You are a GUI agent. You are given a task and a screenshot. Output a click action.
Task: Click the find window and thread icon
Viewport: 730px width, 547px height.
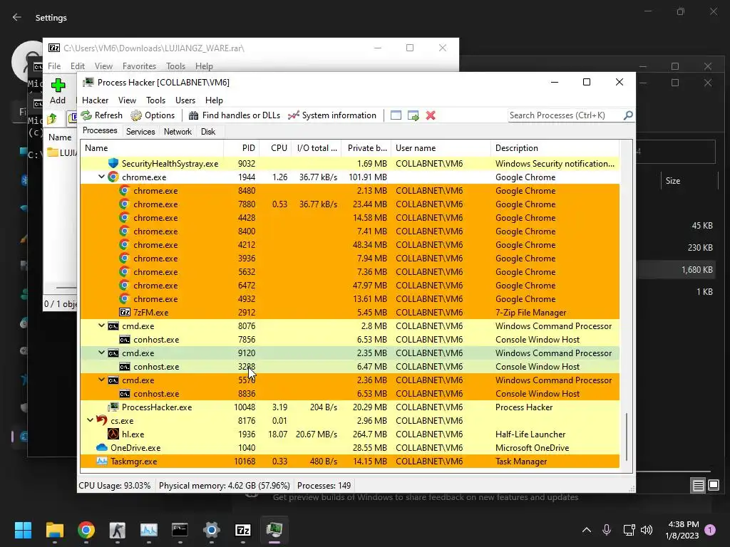pyautogui.click(x=413, y=115)
